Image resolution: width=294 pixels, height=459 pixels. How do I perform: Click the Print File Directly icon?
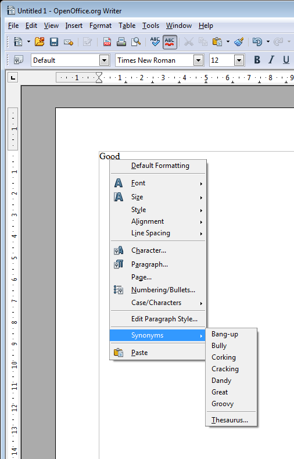121,42
